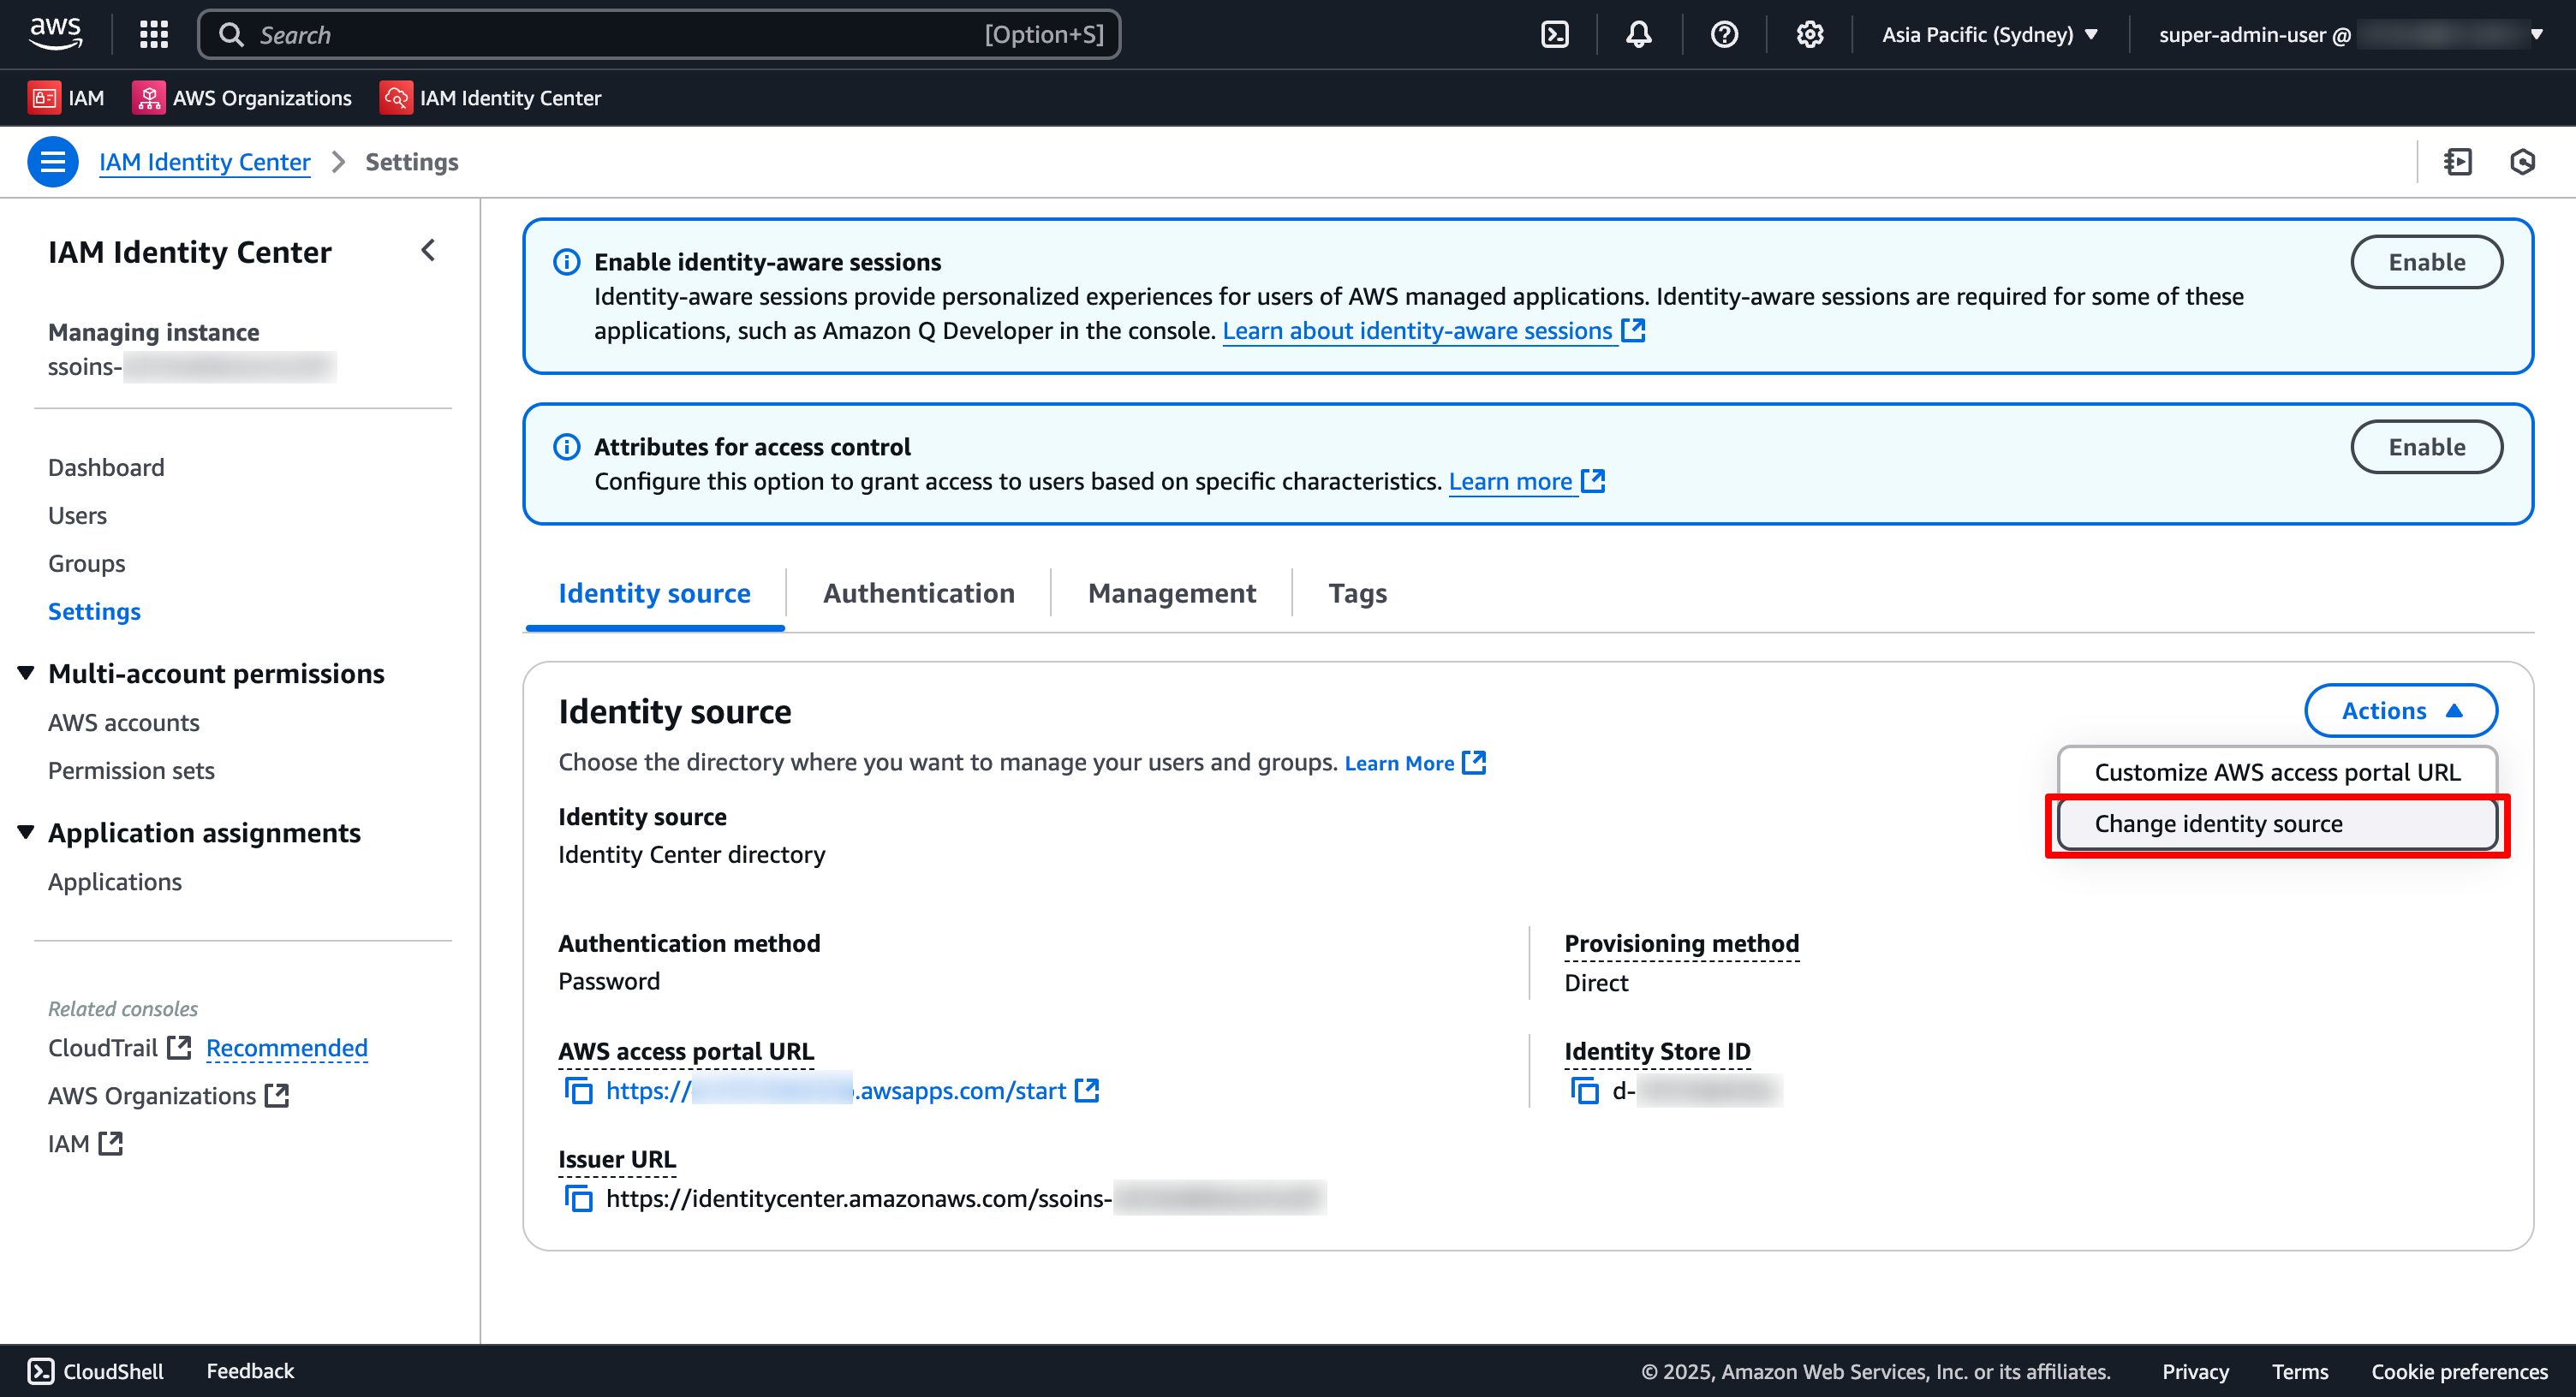Screen dimensions: 2576x1397
Task: Open the notifications bell
Action: coord(1638,33)
